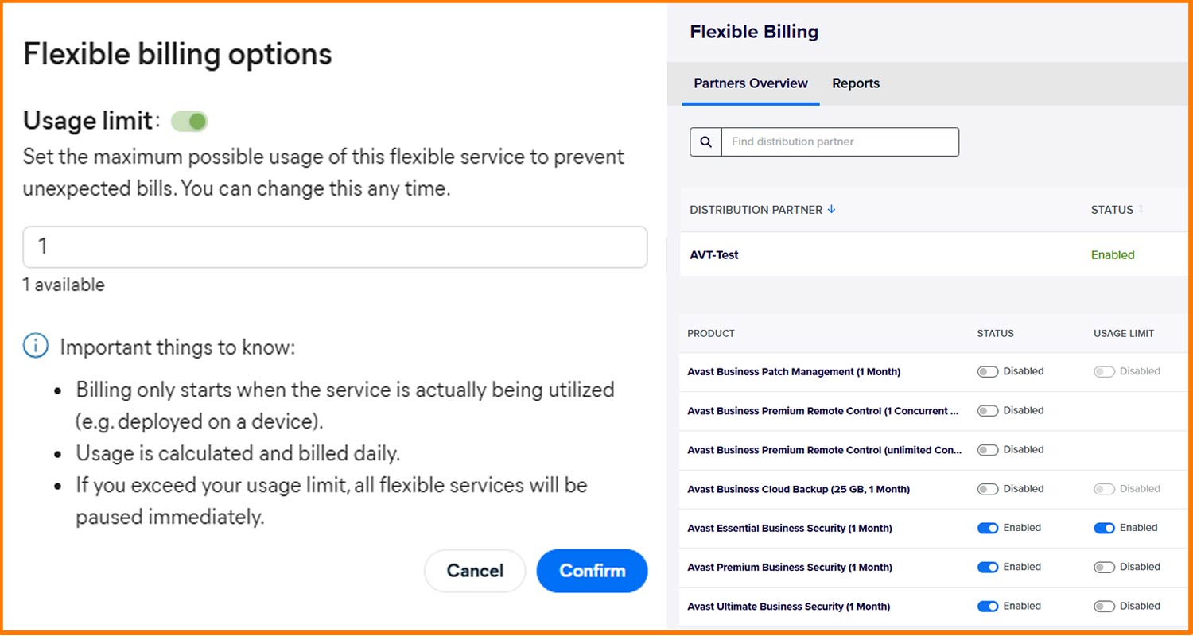Click the usage limit number input field

tap(334, 246)
